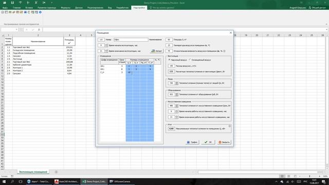329x185 pixels.
Task: Click the air temperature input field
Action: pyautogui.click(x=169, y=45)
